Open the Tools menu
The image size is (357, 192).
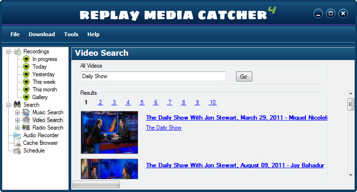pos(71,34)
